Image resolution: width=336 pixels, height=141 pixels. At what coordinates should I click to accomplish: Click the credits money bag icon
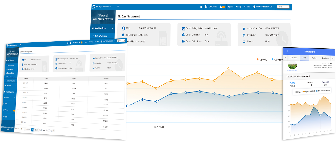pos(206,7)
